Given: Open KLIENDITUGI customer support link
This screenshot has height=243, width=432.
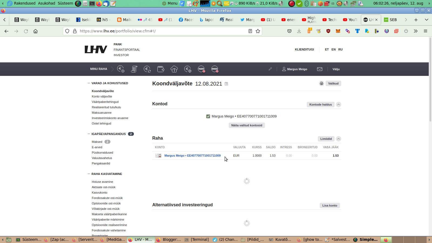Looking at the screenshot, I should point(305,49).
